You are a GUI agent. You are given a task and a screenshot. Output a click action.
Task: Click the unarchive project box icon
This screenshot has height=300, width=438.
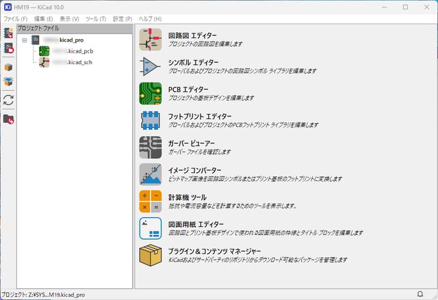[x=8, y=81]
